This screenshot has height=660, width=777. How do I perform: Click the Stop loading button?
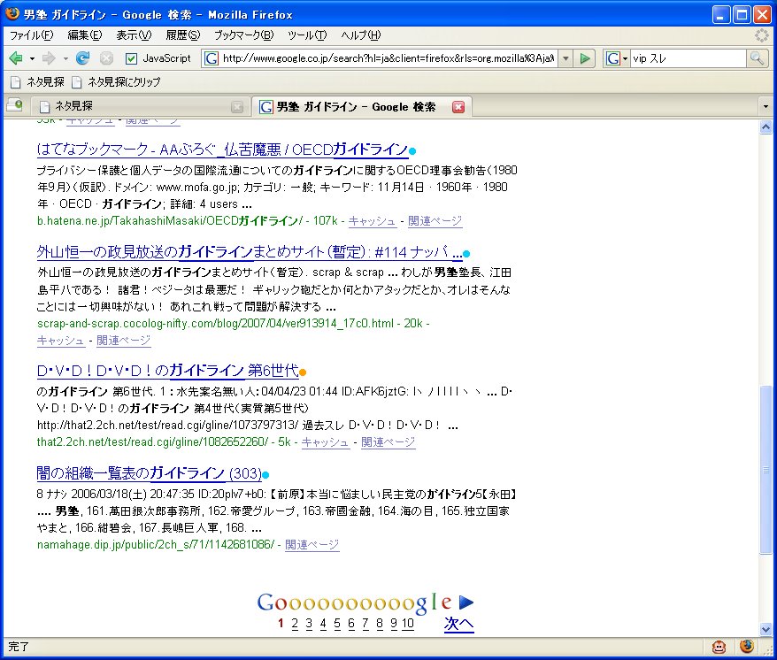pyautogui.click(x=106, y=58)
